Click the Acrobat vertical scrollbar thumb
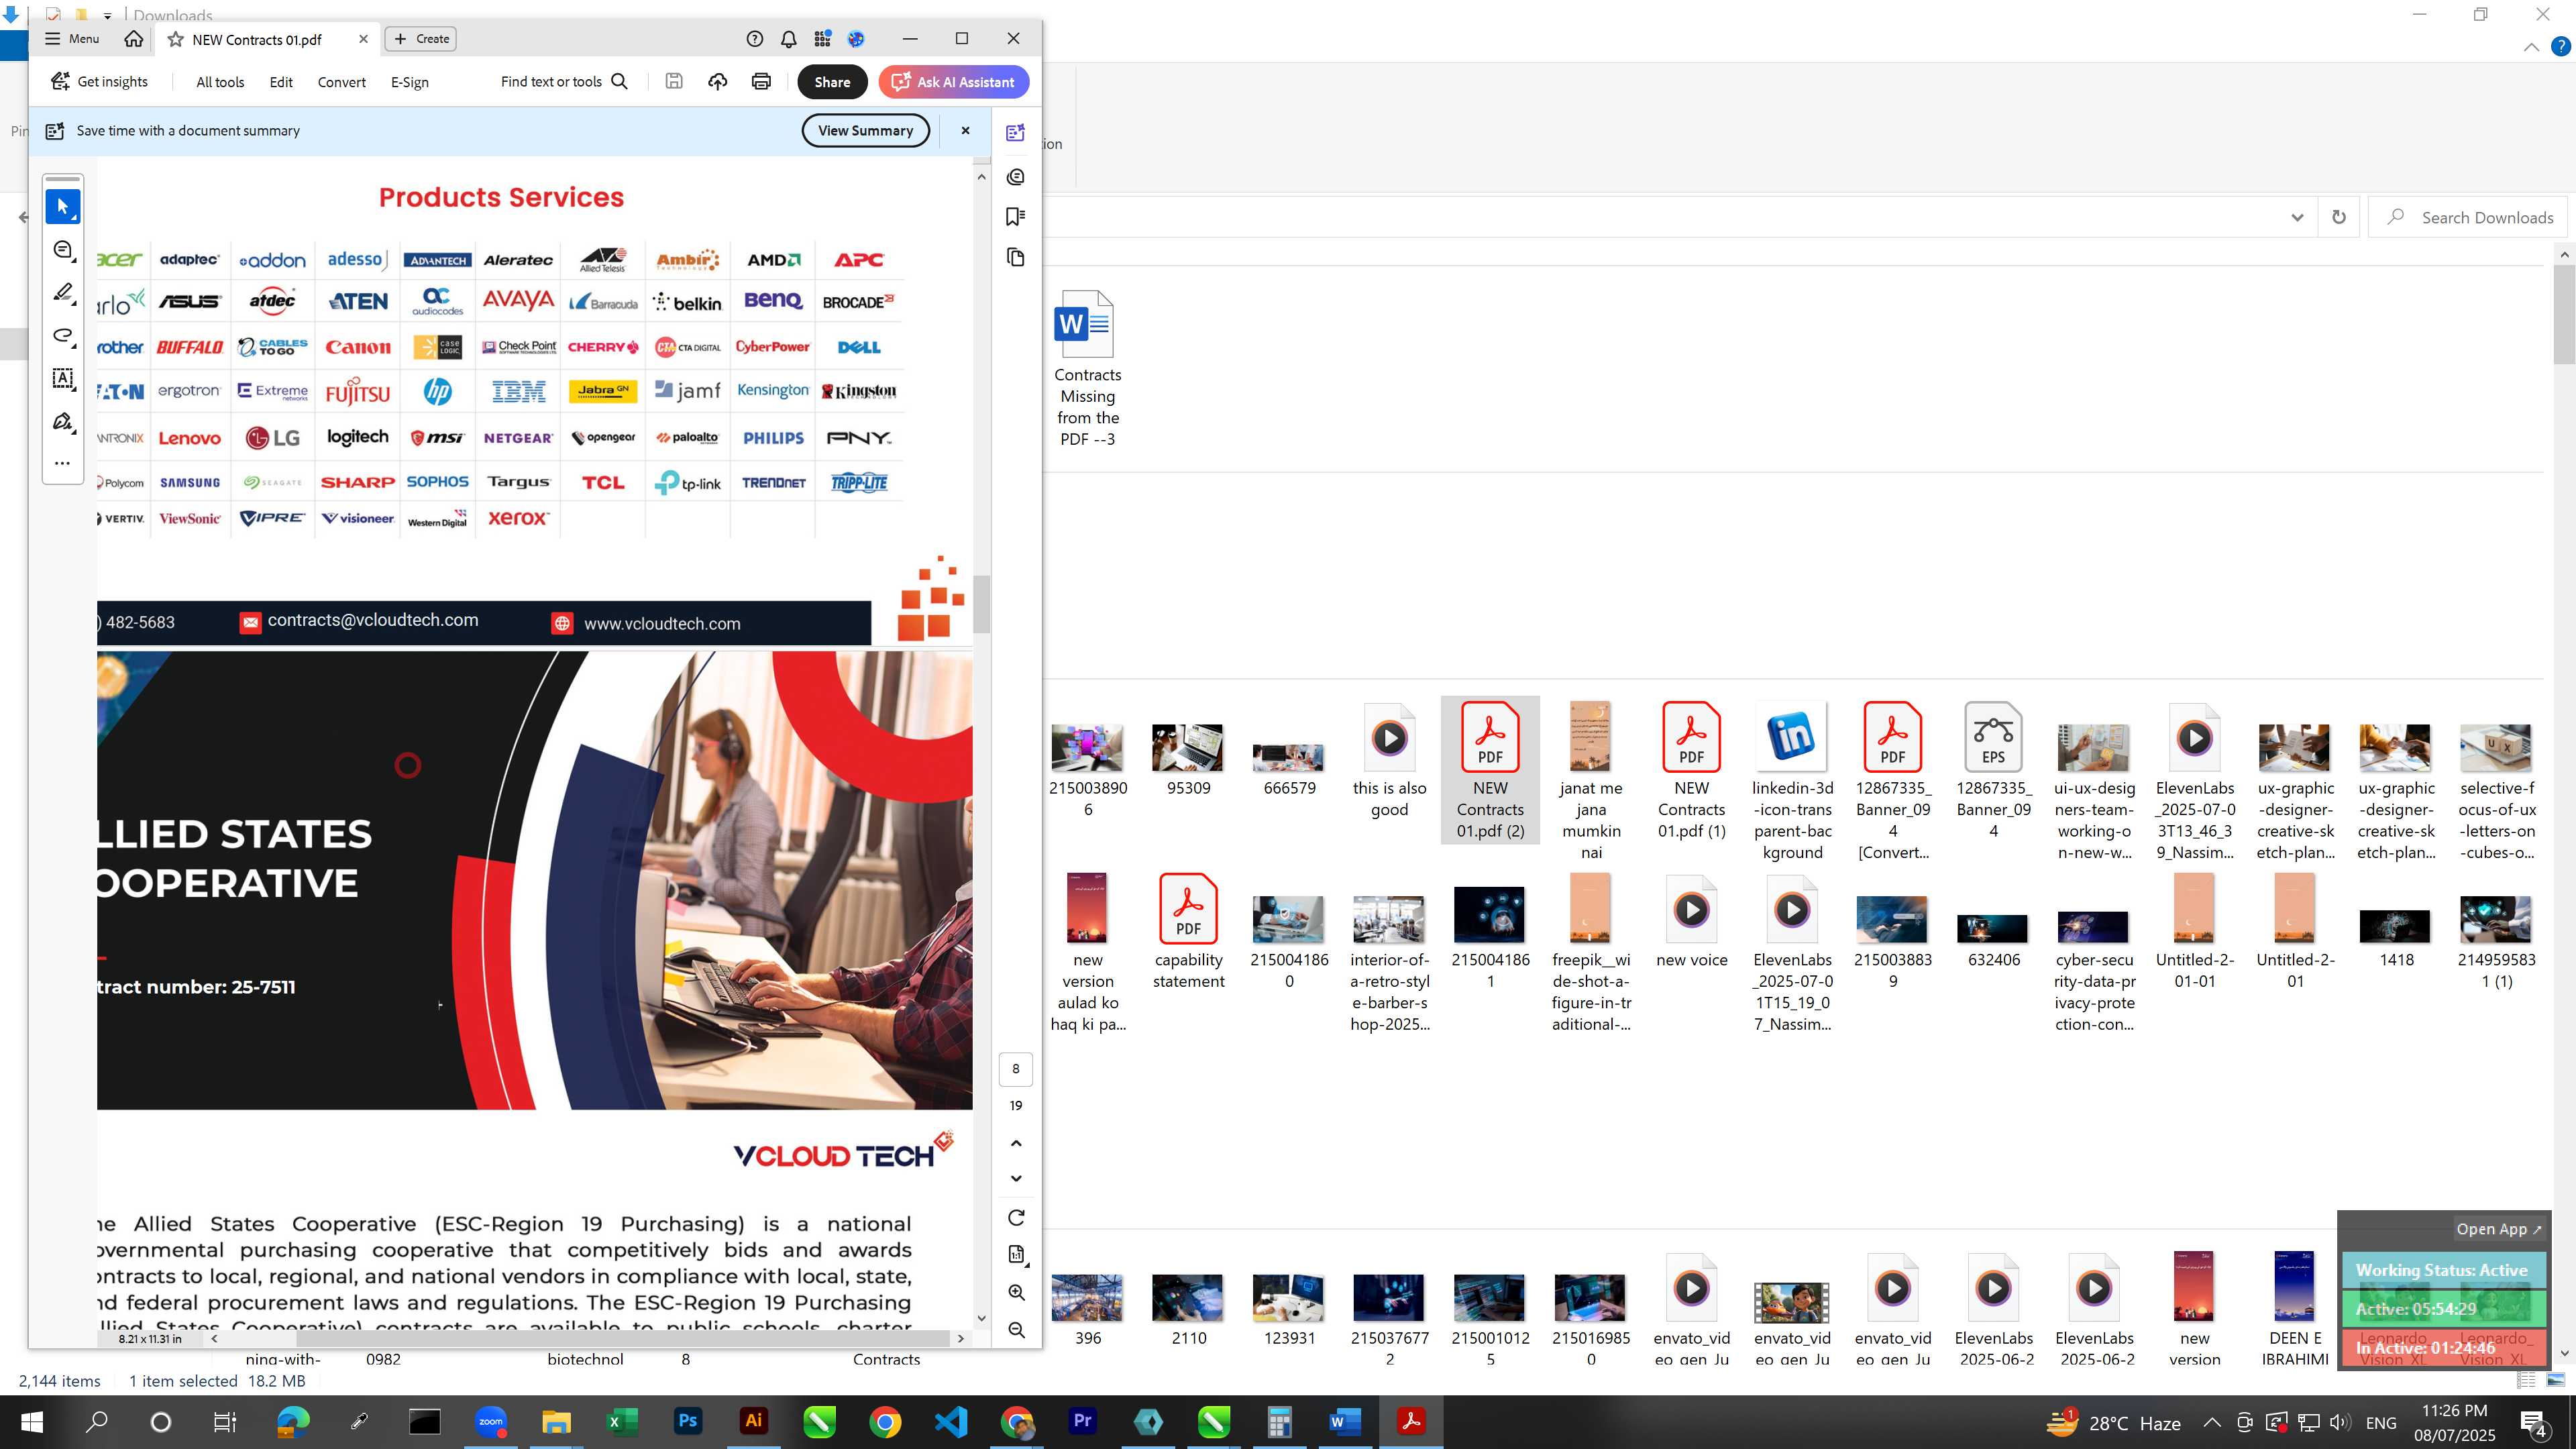 click(983, 604)
